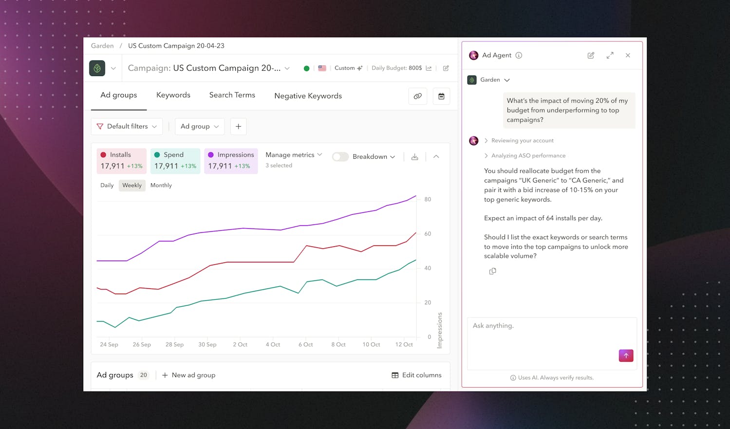This screenshot has height=429, width=730.
Task: Enable the Breakdown toggle switch
Action: (340, 156)
